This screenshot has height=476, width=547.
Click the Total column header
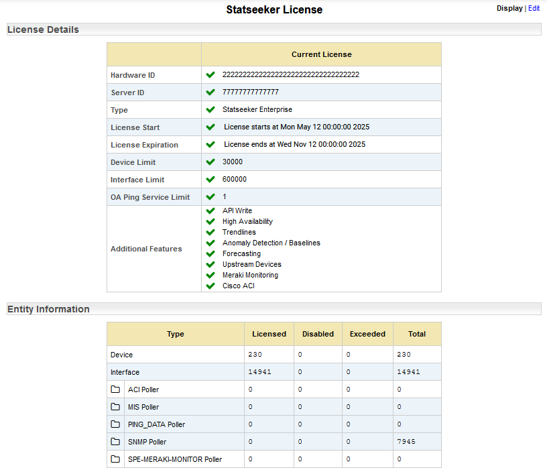click(417, 334)
